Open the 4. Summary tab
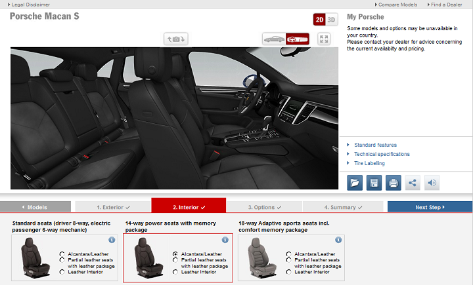This screenshot has width=473, height=285. (x=343, y=207)
